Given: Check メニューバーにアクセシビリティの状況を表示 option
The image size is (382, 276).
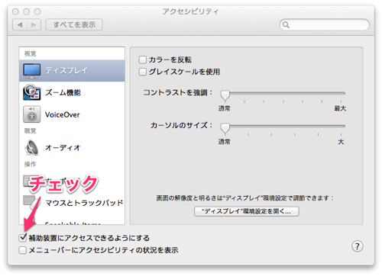Looking at the screenshot, I should pyautogui.click(x=23, y=250).
